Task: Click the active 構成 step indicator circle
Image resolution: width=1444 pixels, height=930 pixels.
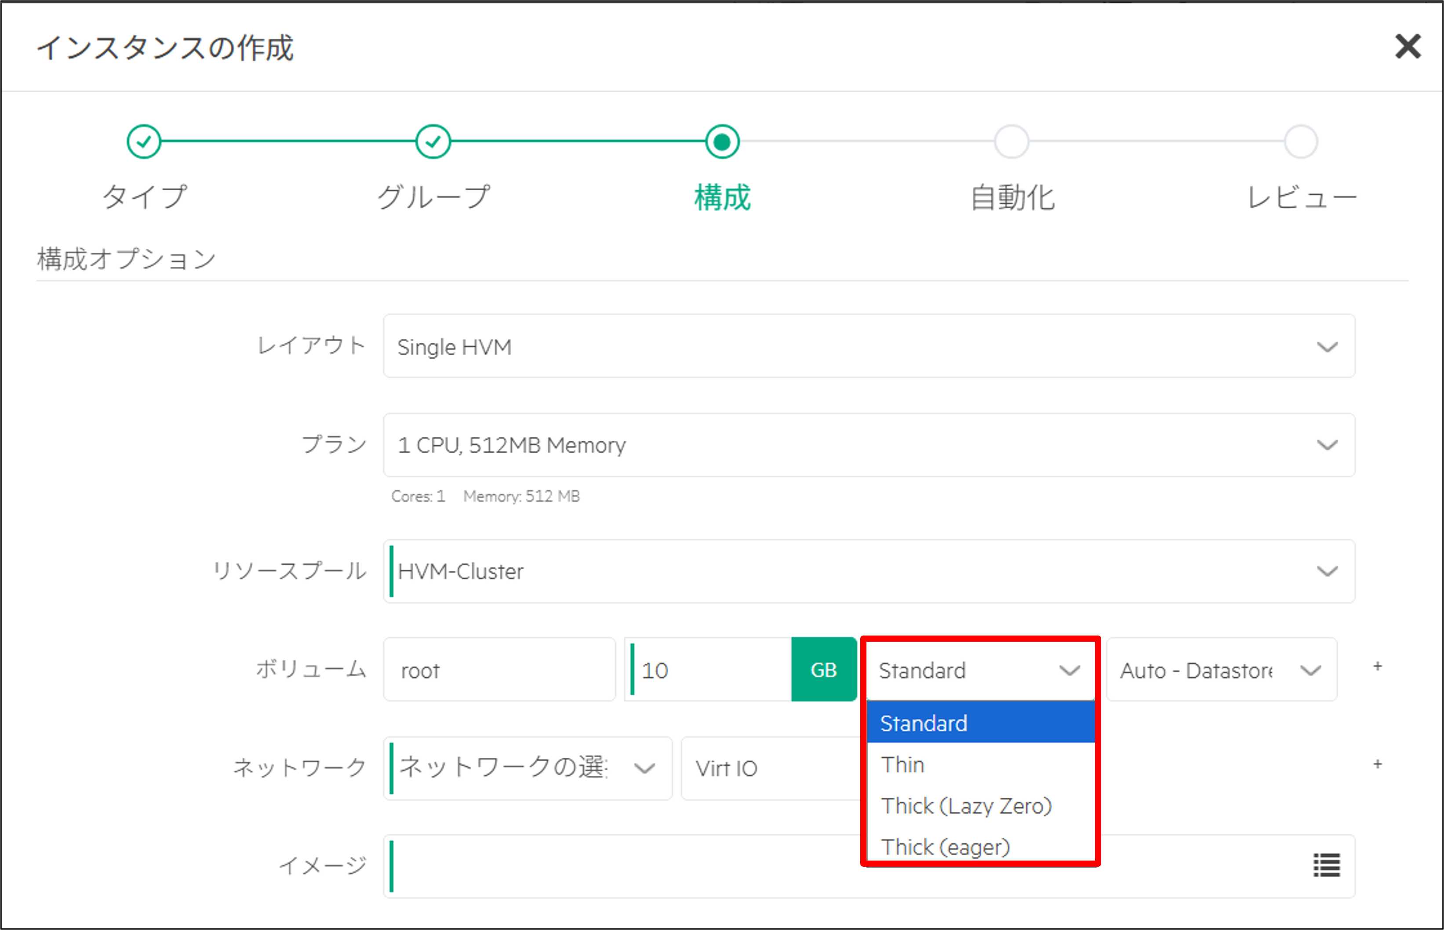Action: coord(722,142)
